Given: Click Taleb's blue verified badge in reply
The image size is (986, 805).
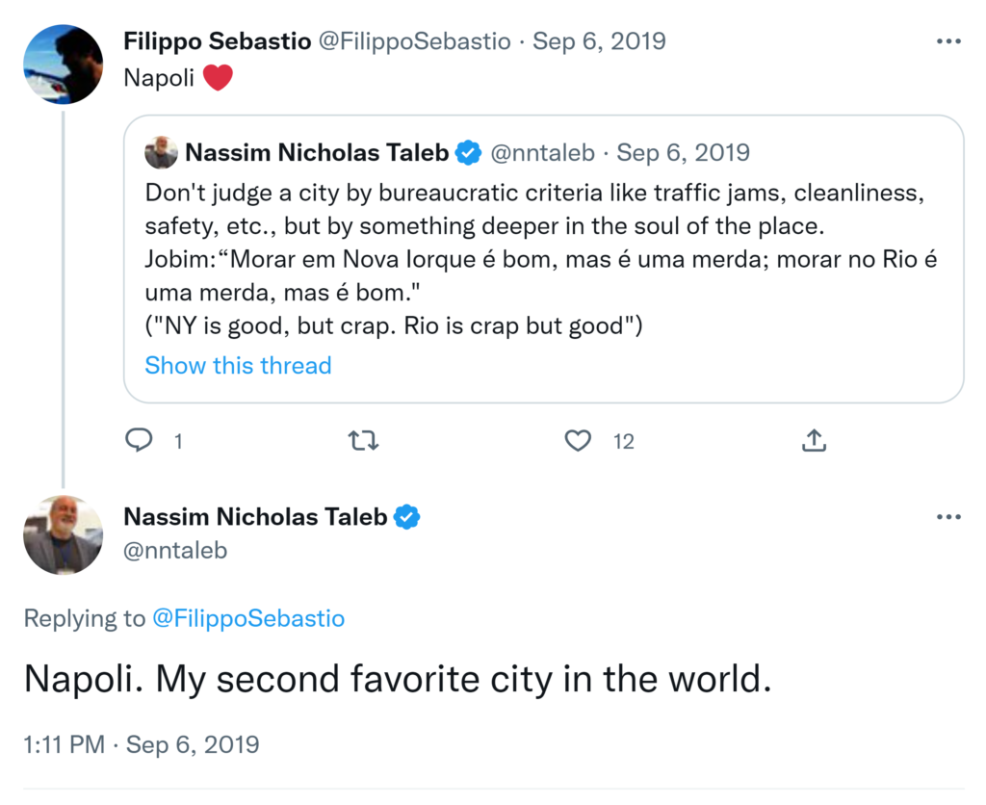Looking at the screenshot, I should pyautogui.click(x=407, y=517).
